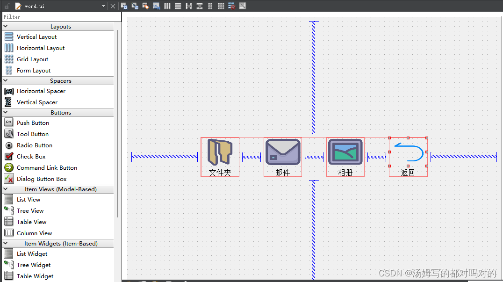Lay out in a form layout
Viewport: 503px width, 282px height.
click(210, 6)
